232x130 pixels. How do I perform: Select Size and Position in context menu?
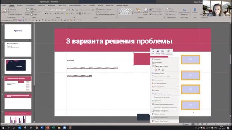(165, 111)
